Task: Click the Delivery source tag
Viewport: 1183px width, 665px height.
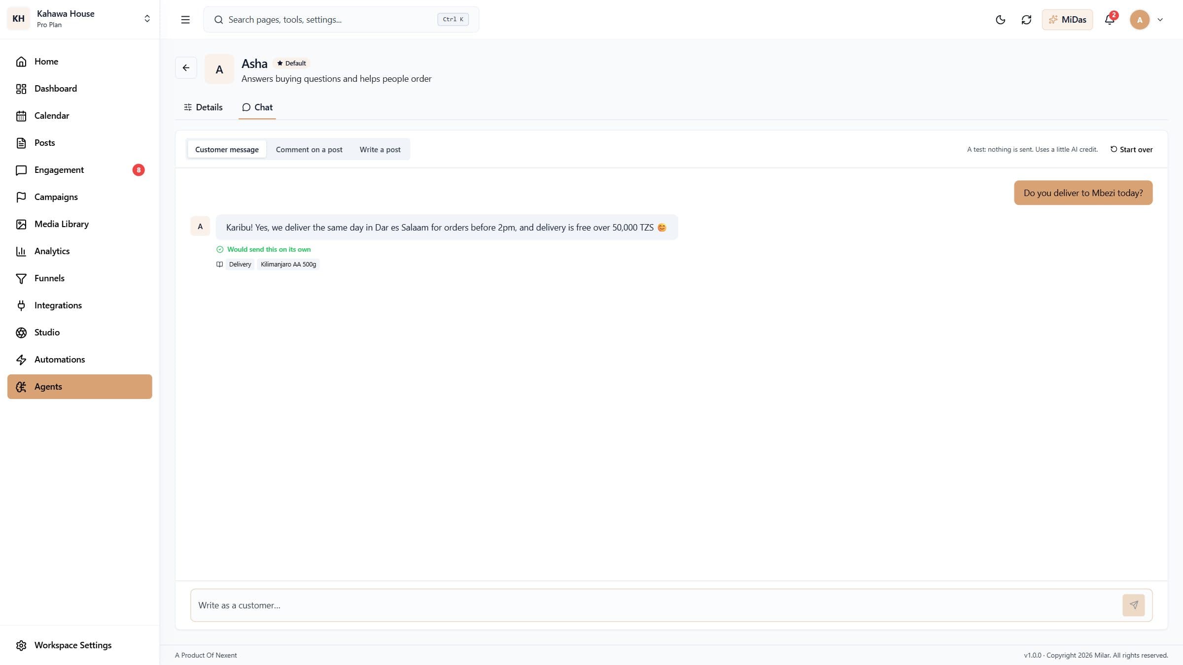Action: 240,265
